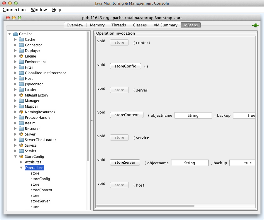Open the Help menu
The height and width of the screenshot is (220, 264).
click(x=57, y=10)
